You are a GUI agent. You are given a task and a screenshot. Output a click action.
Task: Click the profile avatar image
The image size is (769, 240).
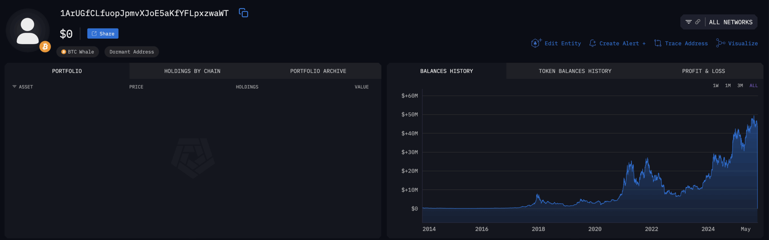click(x=28, y=31)
